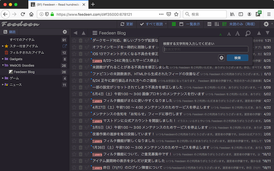Toggle the magnifier search icon
Image resolution: width=274 pixels, height=171 pixels.
point(247,33)
